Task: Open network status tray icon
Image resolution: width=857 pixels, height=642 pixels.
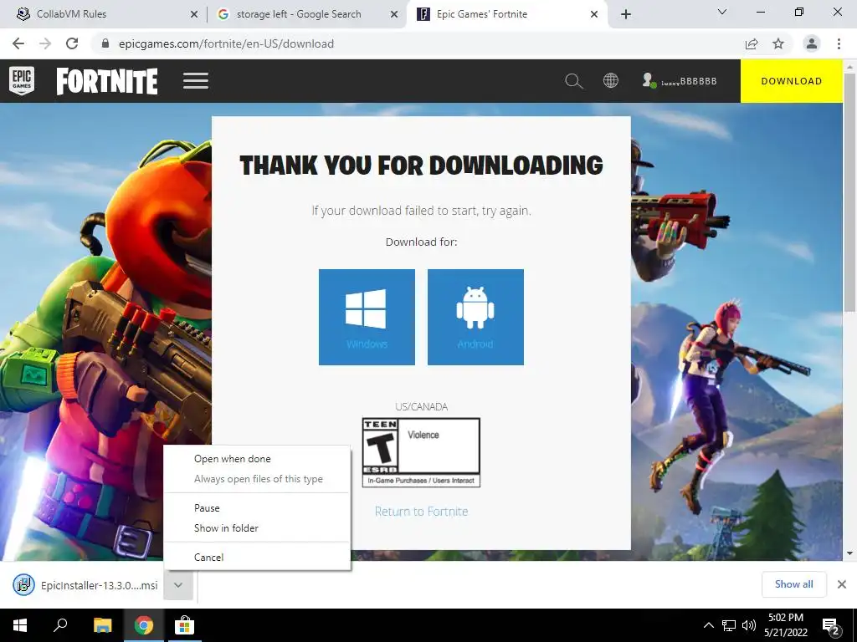Action: tap(729, 625)
